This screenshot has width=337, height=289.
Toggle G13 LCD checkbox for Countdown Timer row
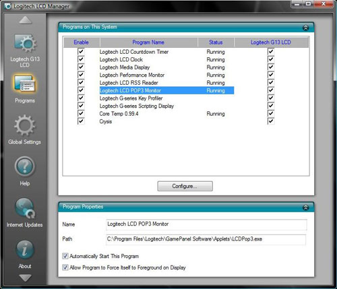[271, 52]
